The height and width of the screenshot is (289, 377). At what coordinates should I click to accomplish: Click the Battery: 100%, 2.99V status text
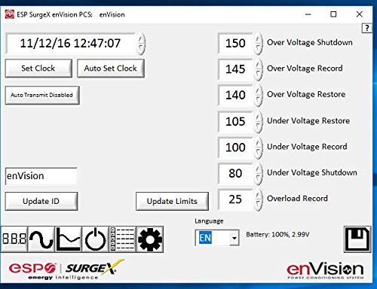click(277, 235)
